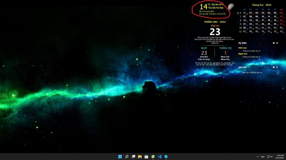286x160 pixels.
Task: Select date 16 in the mini calendar
Action: (257, 20)
